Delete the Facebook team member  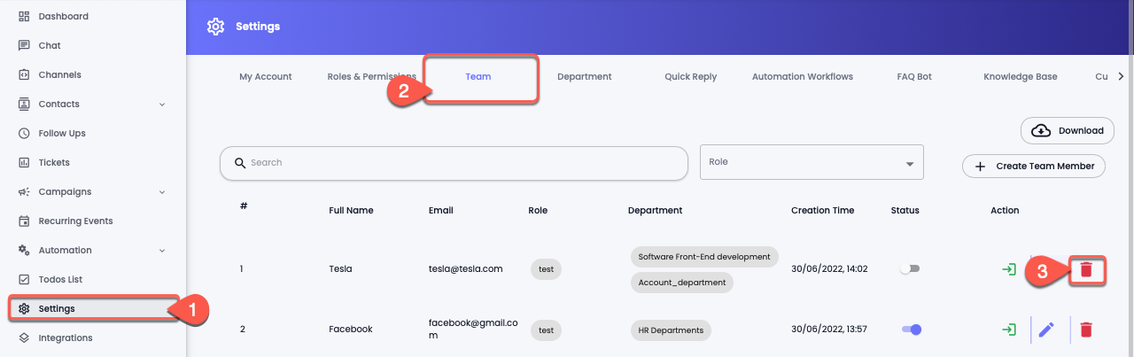1086,330
